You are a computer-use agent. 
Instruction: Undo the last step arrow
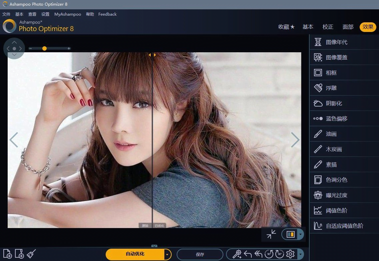coord(248,254)
